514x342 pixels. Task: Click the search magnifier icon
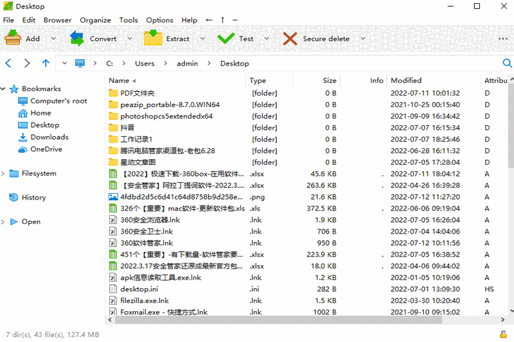pos(507,64)
